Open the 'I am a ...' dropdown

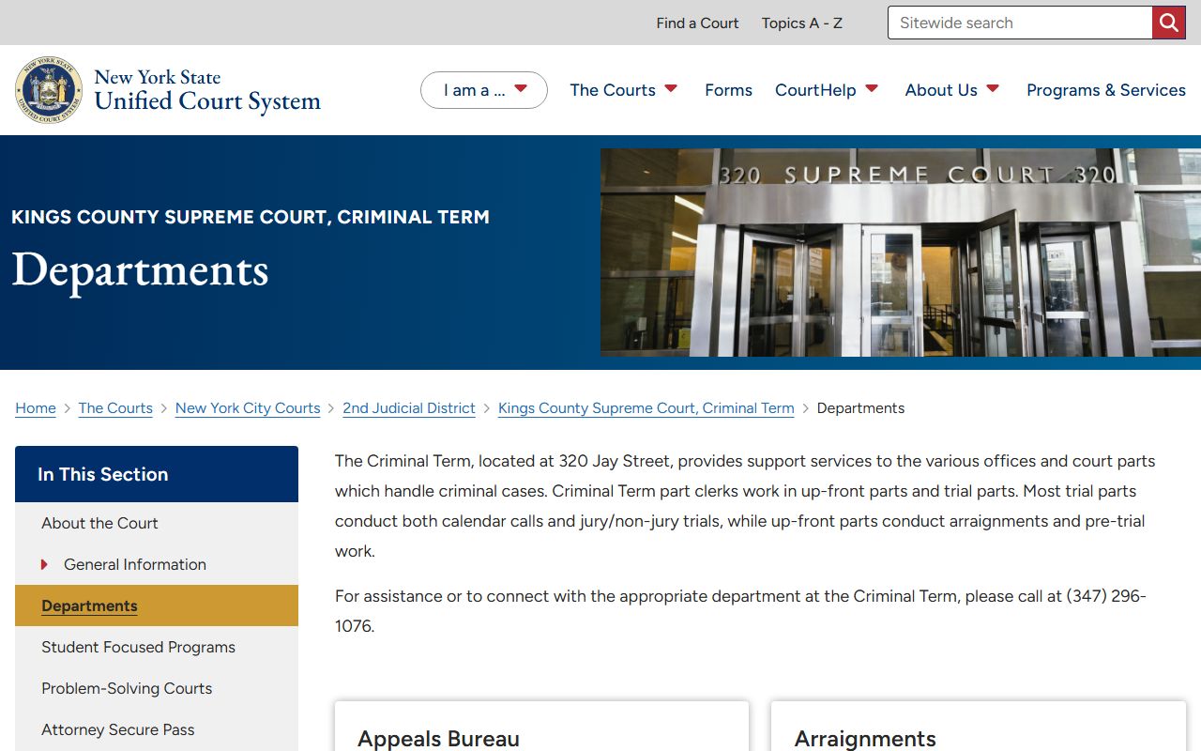tap(483, 90)
